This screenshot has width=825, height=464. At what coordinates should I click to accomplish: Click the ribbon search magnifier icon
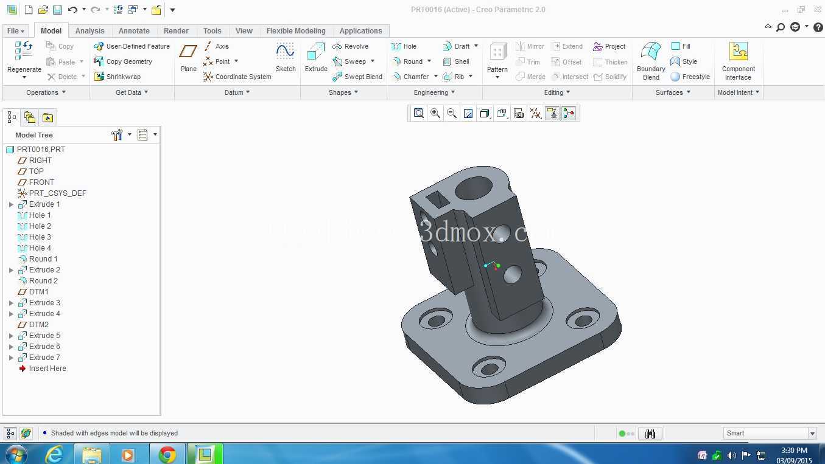click(x=781, y=27)
